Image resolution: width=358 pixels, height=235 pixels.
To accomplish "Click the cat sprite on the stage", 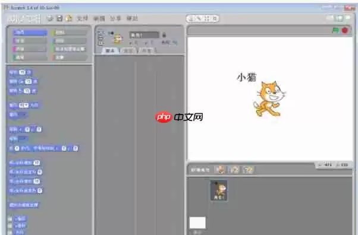I will coord(269,99).
